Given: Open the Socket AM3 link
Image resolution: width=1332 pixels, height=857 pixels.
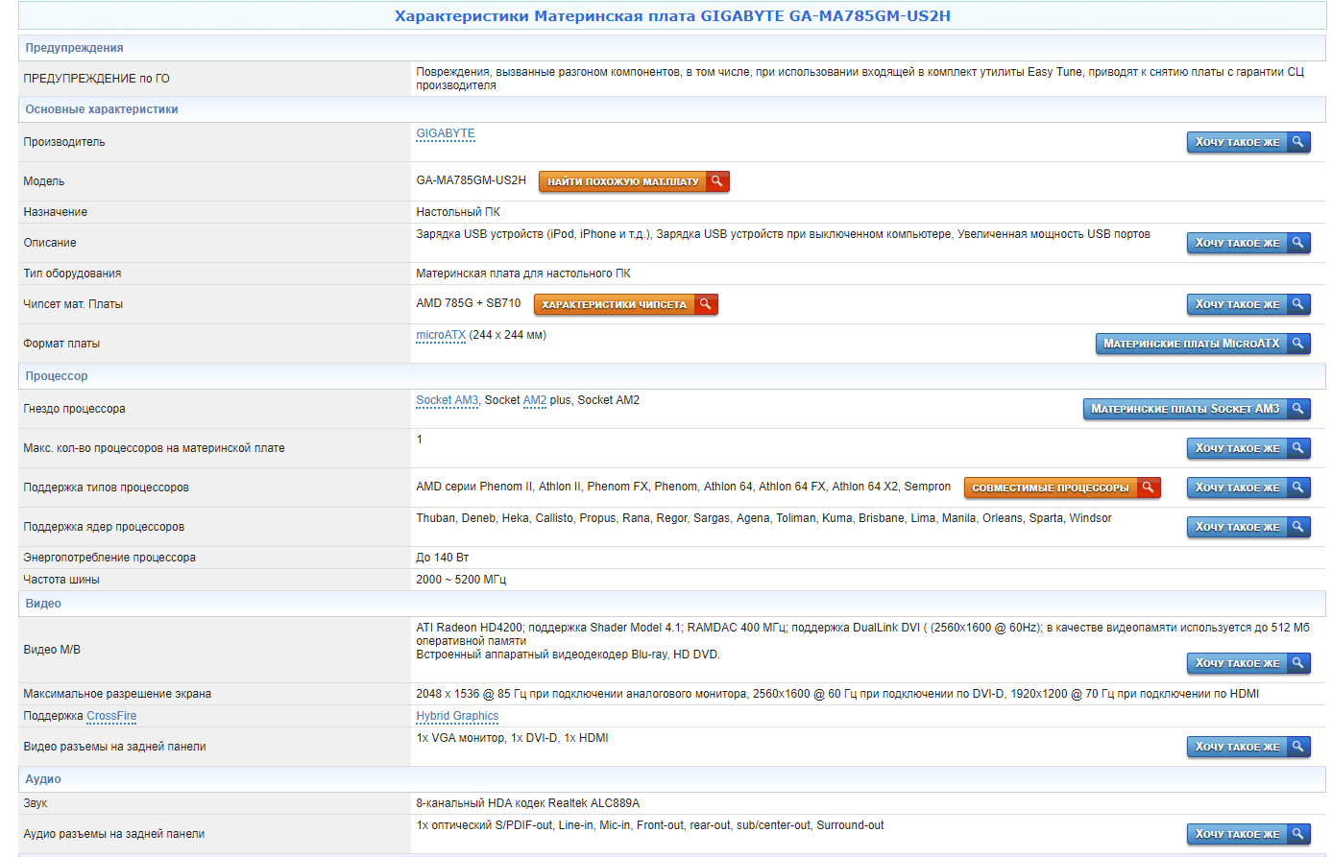Looking at the screenshot, I should point(447,400).
